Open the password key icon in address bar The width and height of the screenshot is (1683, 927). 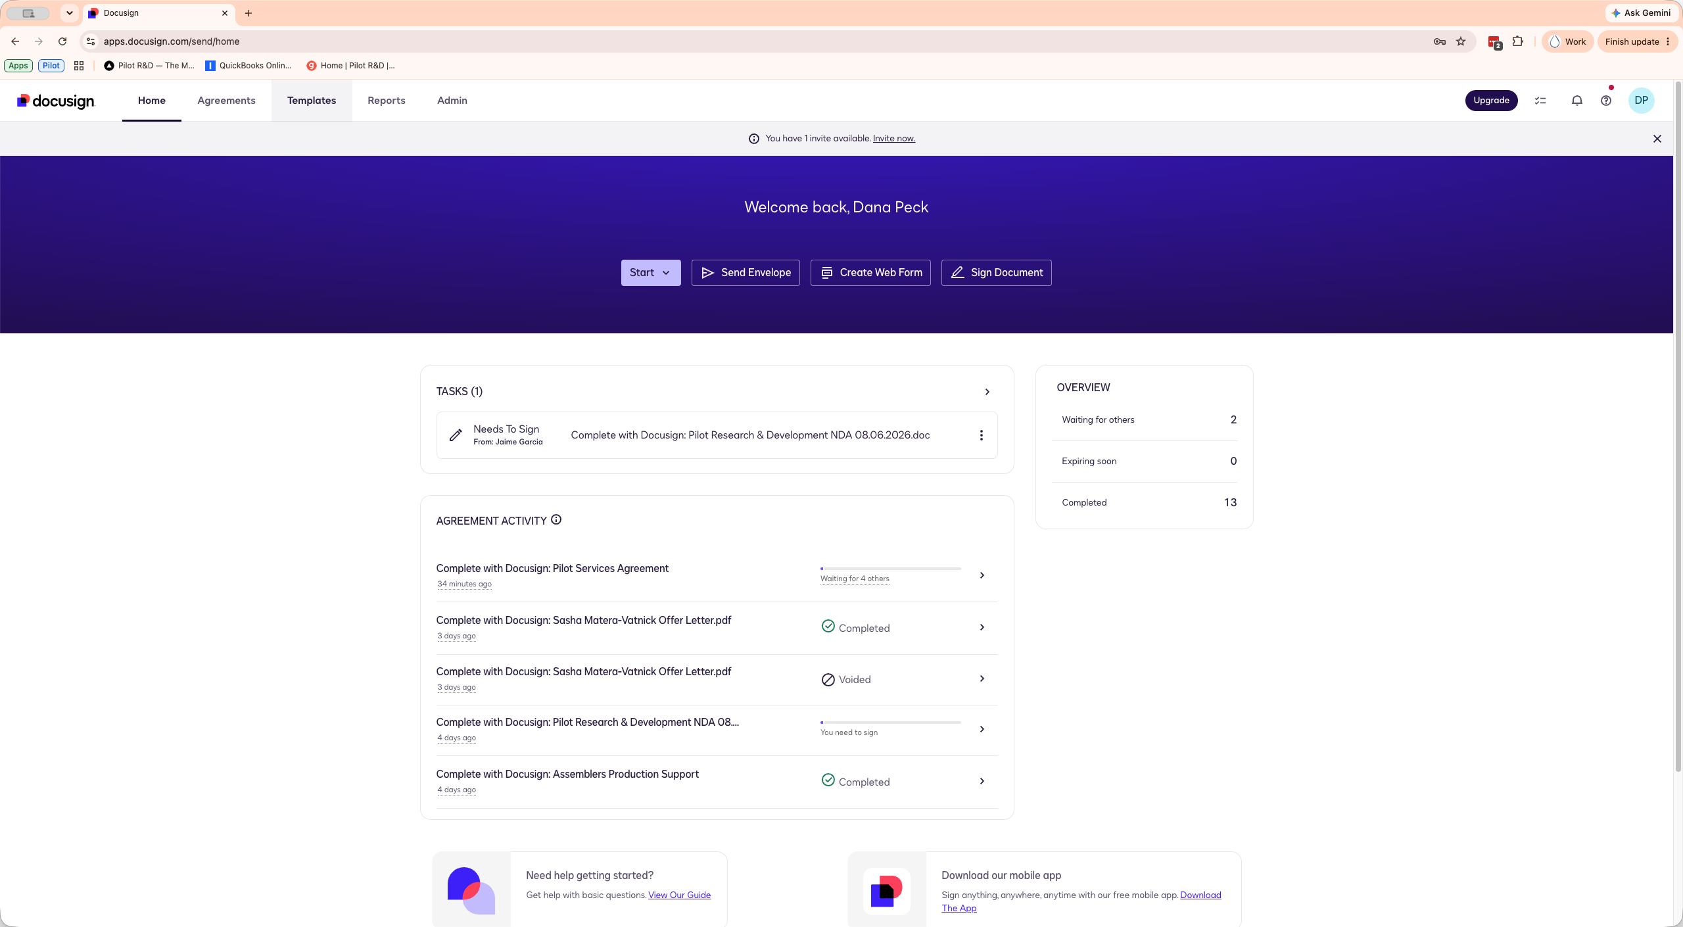click(1440, 41)
